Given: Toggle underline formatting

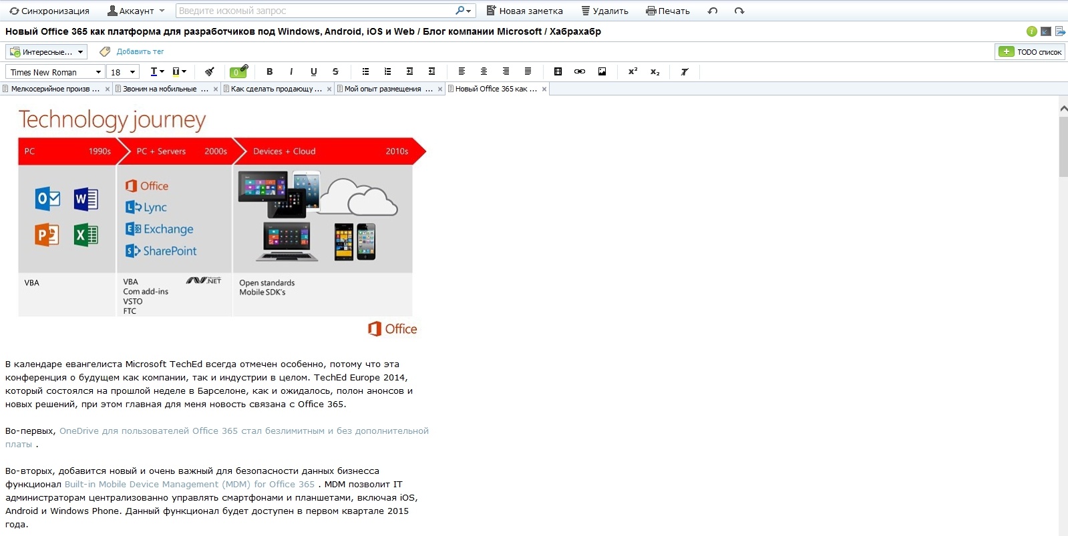Looking at the screenshot, I should [x=313, y=71].
